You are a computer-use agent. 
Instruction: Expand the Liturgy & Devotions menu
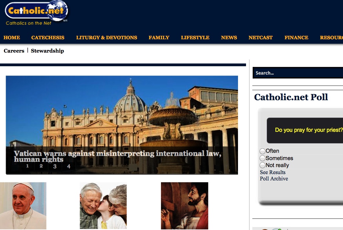[x=106, y=38]
